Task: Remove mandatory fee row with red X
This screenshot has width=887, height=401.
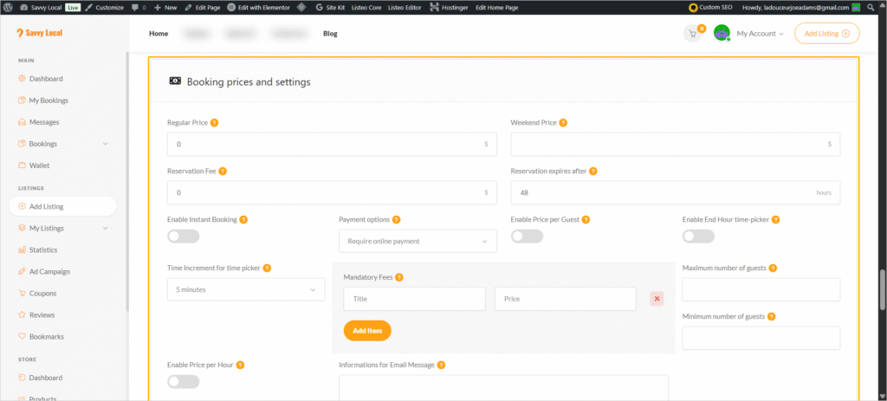Action: click(x=657, y=299)
